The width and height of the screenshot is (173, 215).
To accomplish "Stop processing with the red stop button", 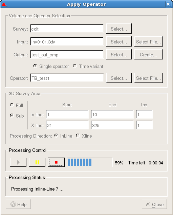I will coord(56,162).
